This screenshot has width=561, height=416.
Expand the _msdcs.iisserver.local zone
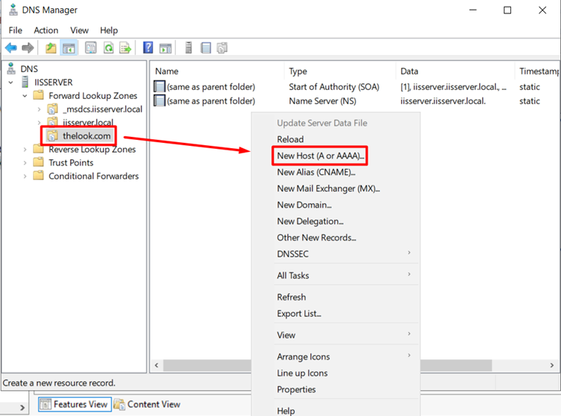point(39,109)
